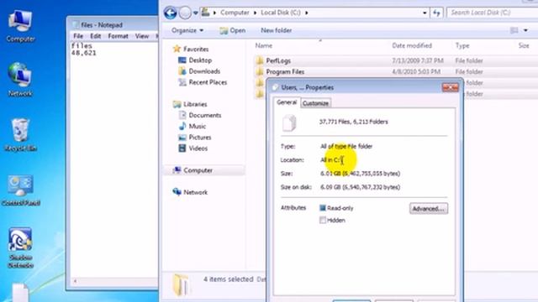This screenshot has width=538, height=302.
Task: Click in the Search Local Disk field
Action: (493, 13)
